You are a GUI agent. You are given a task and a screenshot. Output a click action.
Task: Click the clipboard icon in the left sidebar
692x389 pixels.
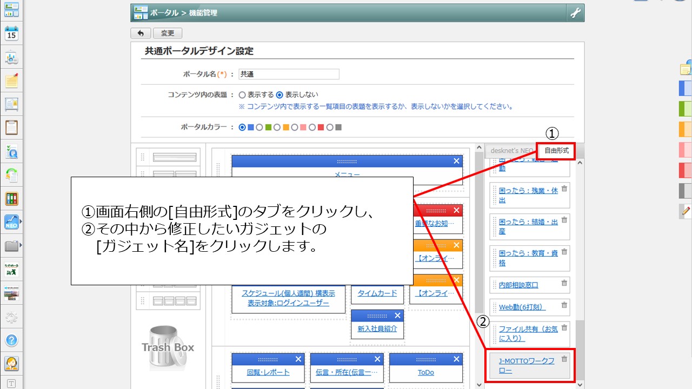pyautogui.click(x=11, y=128)
